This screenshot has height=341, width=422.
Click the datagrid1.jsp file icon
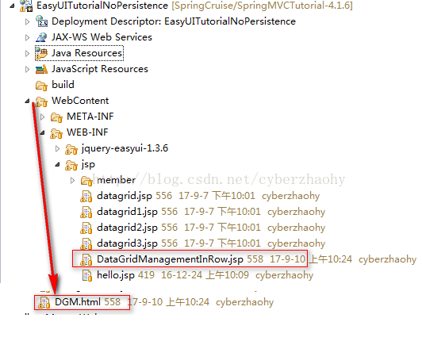[86, 212]
